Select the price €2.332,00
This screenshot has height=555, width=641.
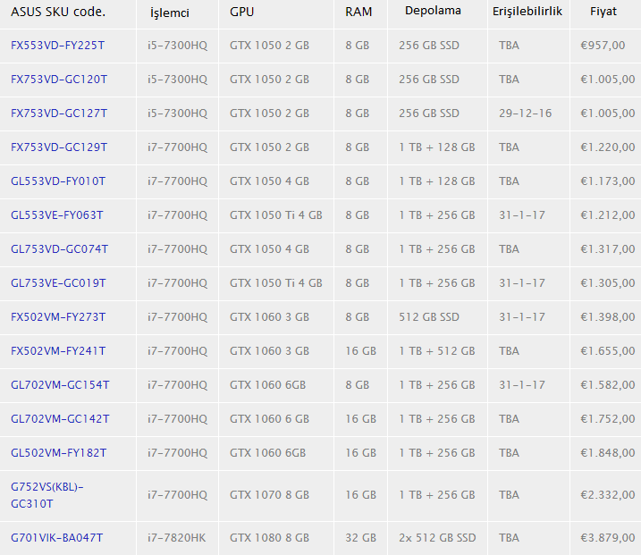(x=608, y=495)
